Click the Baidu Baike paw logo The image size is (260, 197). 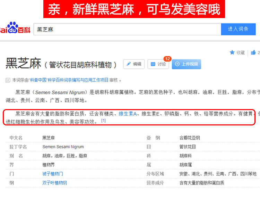click(x=13, y=27)
